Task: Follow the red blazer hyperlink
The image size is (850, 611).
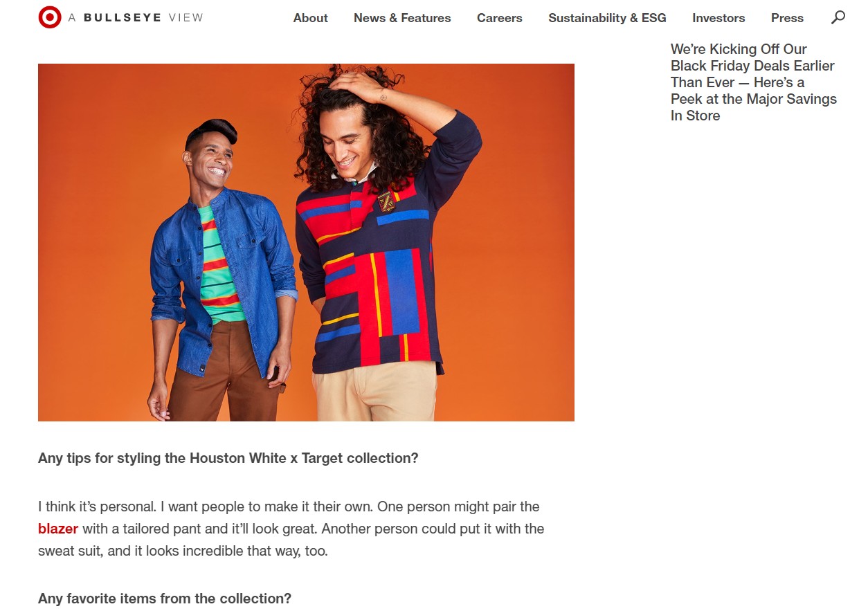Action: (58, 529)
